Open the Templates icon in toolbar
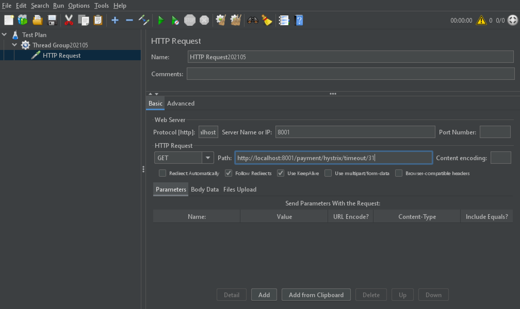Viewport: 520px width, 309px height. coord(23,20)
